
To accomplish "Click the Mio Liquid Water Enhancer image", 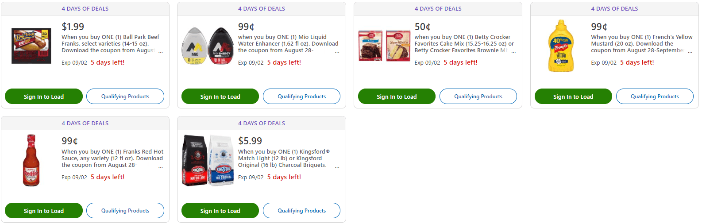I will coord(208,46).
